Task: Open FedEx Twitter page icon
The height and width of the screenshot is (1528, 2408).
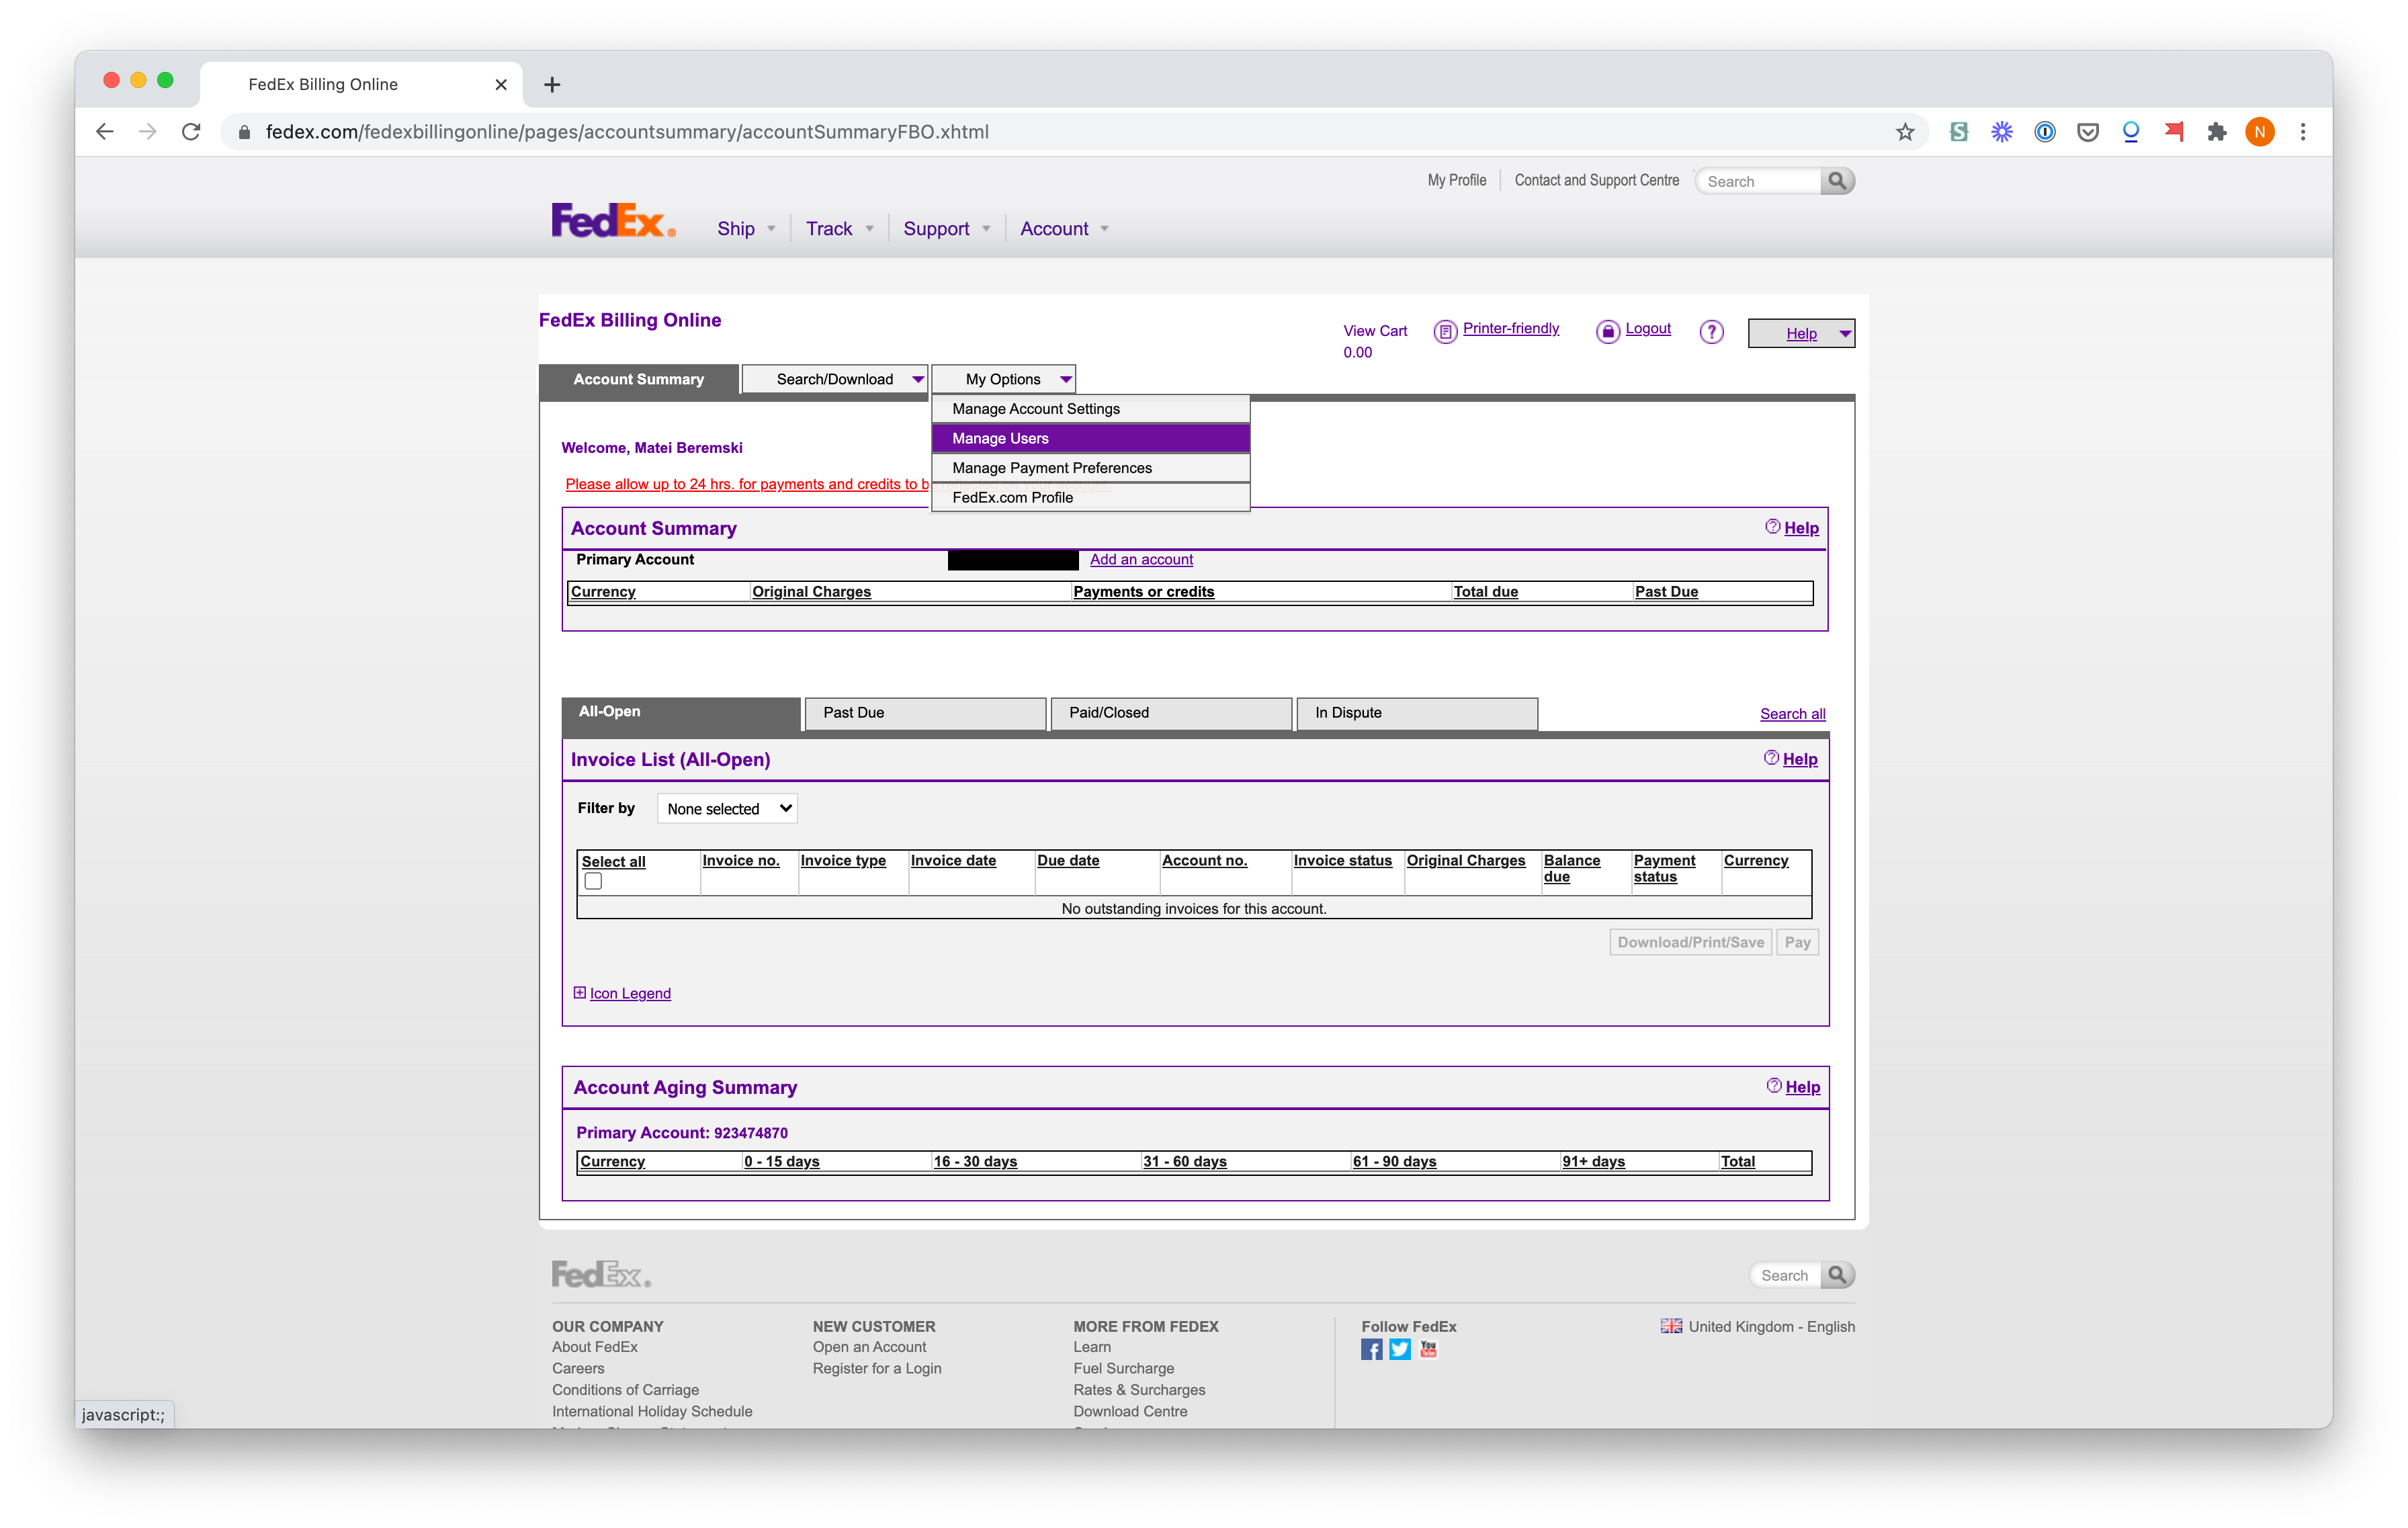Action: (1400, 1349)
